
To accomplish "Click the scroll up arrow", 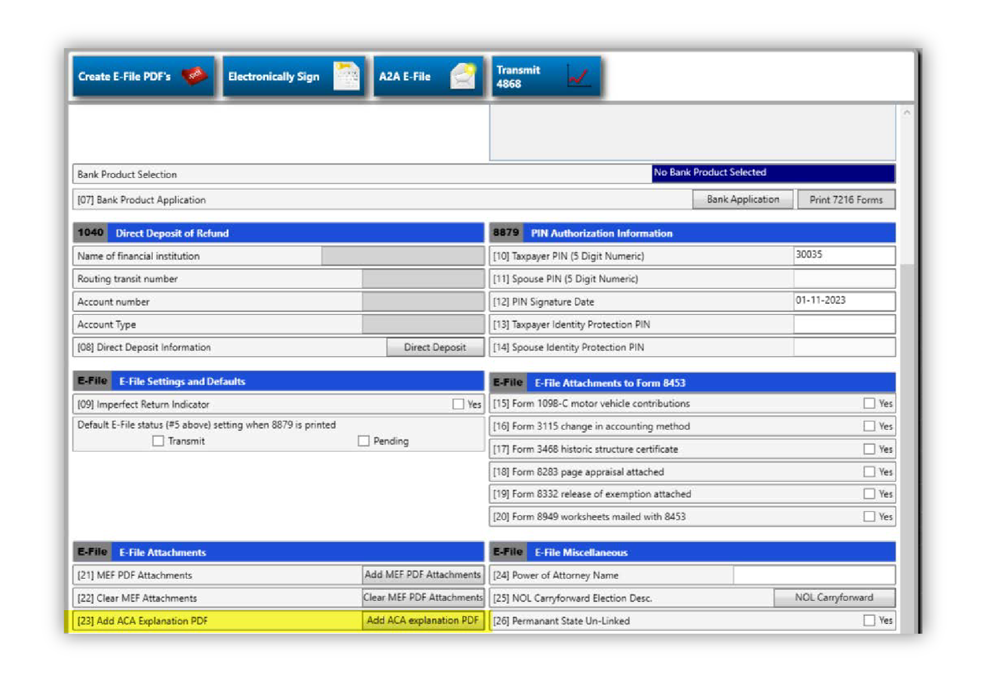I will (x=906, y=113).
